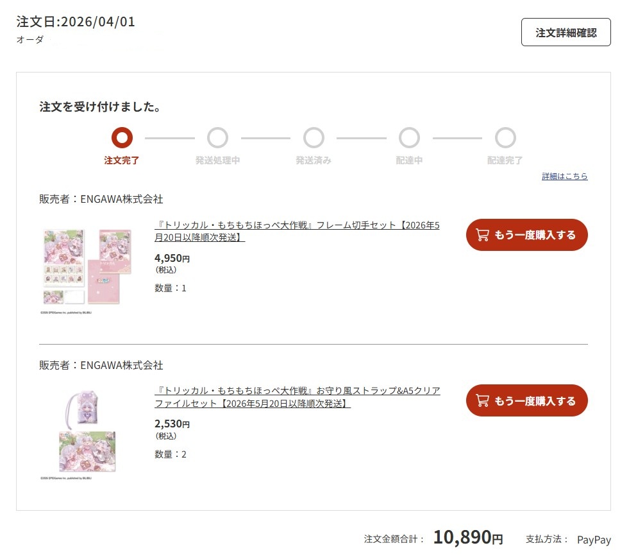Screen dimensions: 629x557
Task: Click the 配達完了 progress step circle
Action: (505, 137)
